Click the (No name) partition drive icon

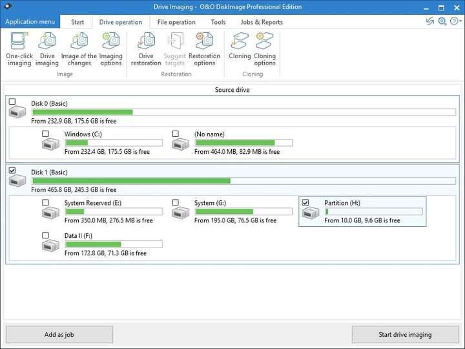[x=181, y=145]
